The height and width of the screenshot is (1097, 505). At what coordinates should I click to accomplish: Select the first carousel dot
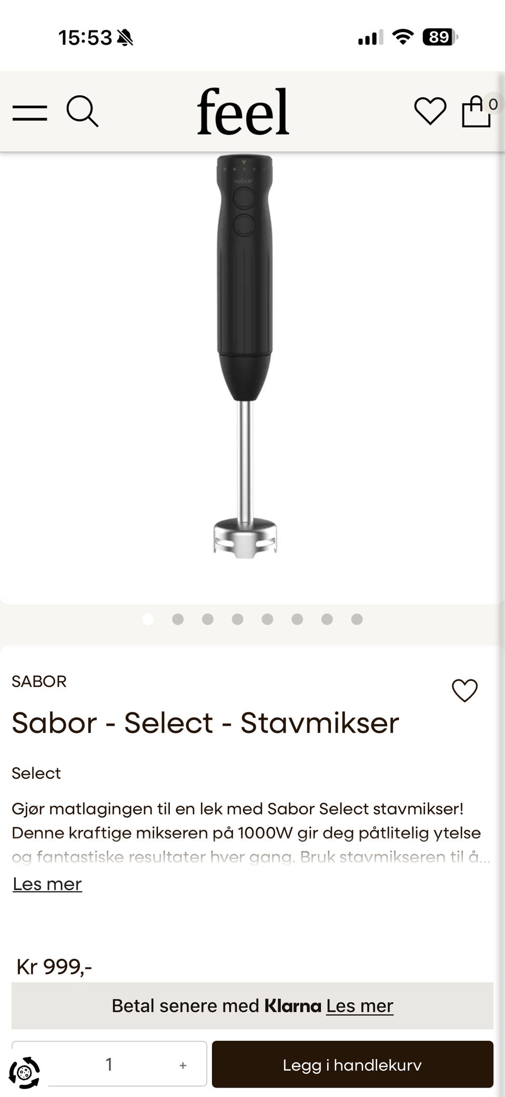(148, 619)
